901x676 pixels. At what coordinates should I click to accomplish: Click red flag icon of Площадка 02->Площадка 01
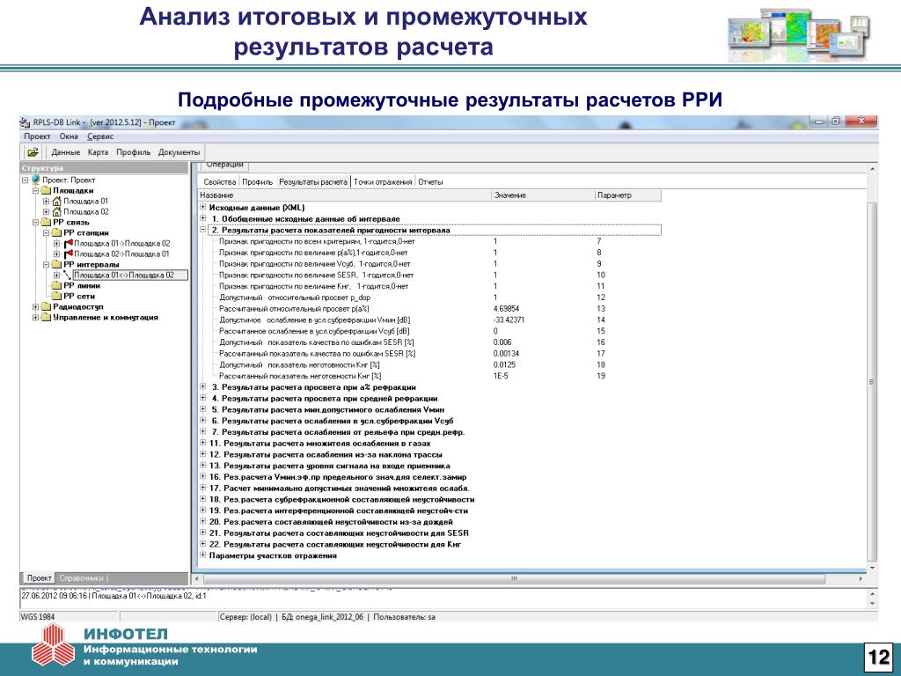click(x=68, y=254)
